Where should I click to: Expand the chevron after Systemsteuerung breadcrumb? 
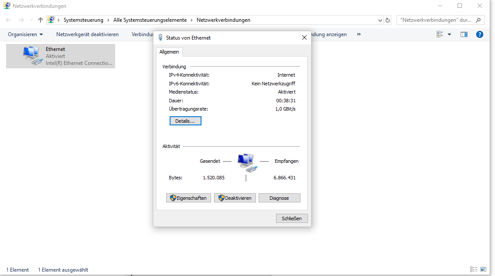[x=108, y=20]
